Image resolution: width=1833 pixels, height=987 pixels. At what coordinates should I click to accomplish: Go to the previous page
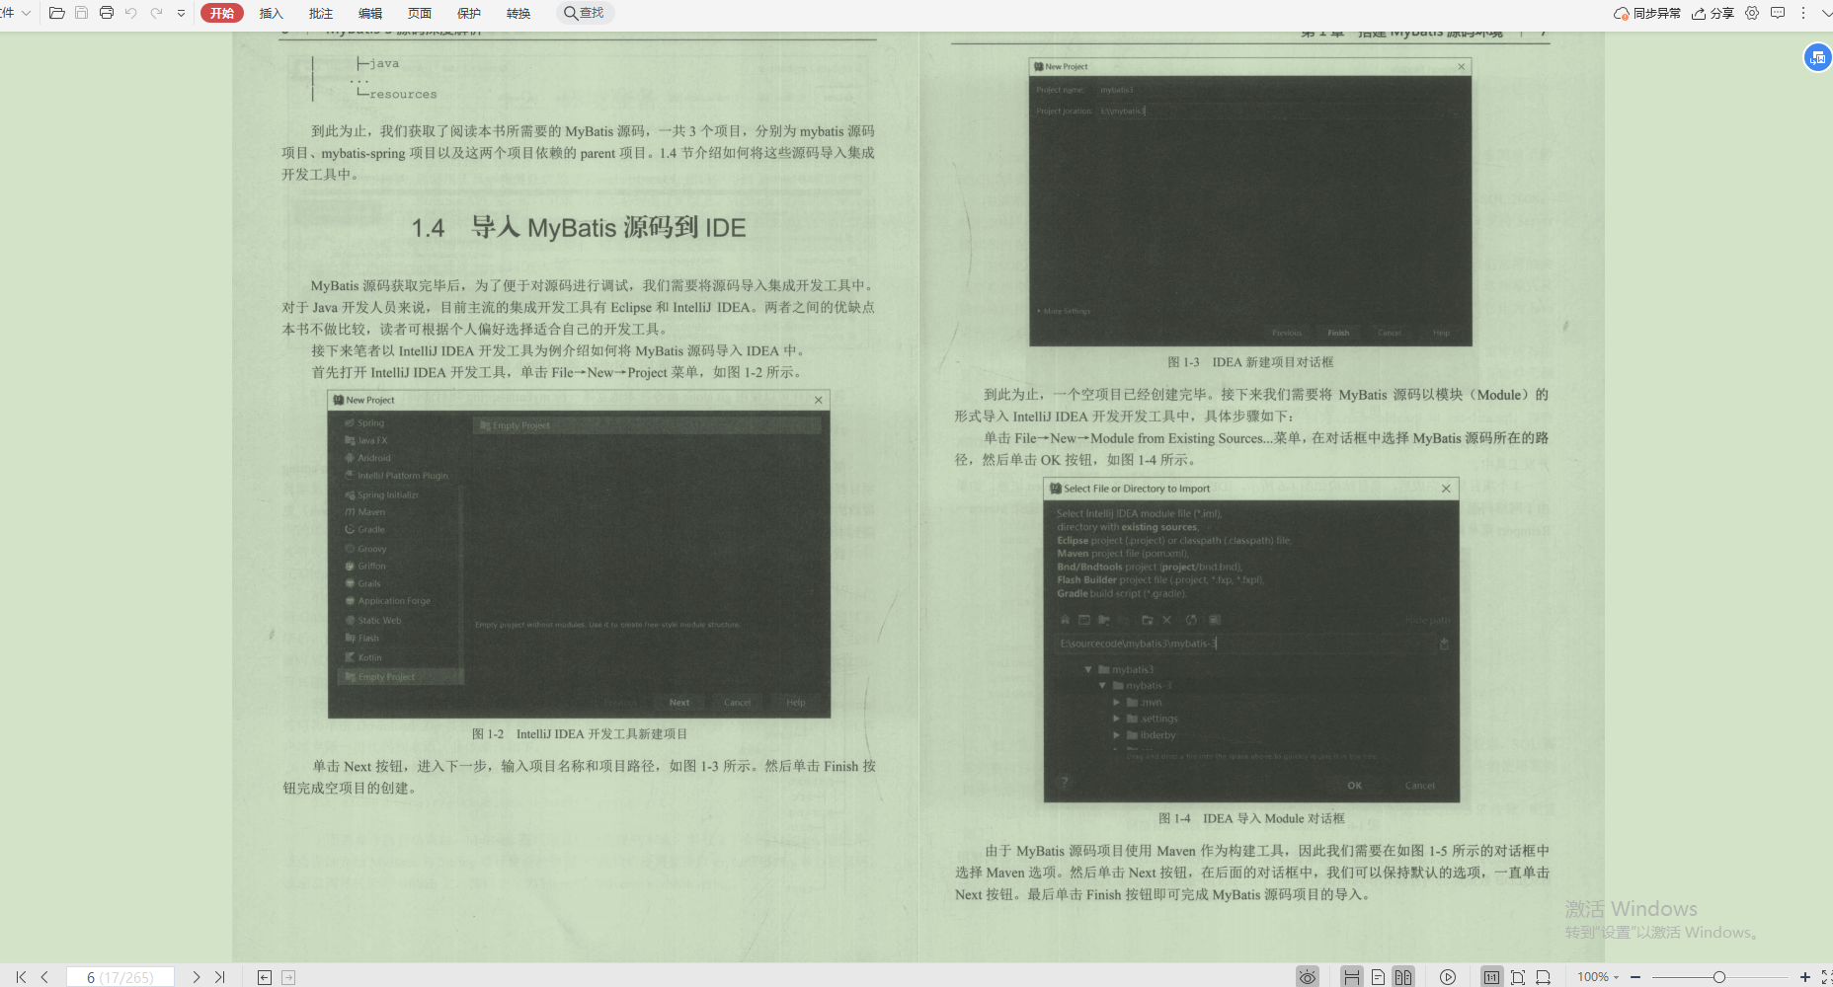point(44,977)
